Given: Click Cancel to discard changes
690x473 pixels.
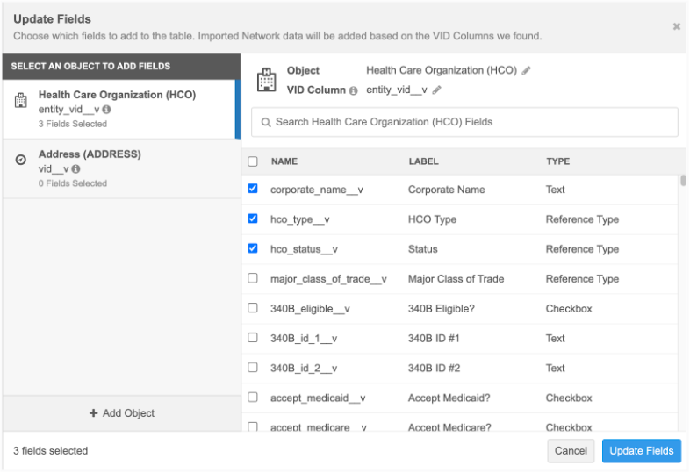Looking at the screenshot, I should coord(571,451).
